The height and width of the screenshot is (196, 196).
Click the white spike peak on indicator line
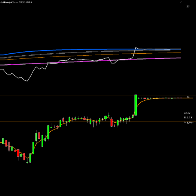(136, 47)
